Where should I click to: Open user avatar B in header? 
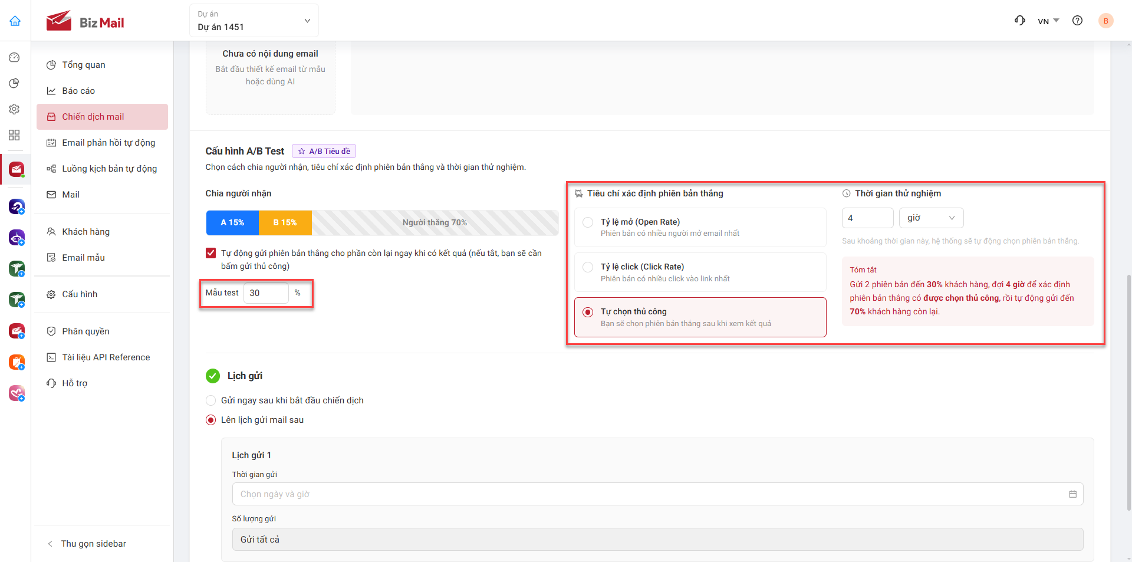click(x=1105, y=21)
